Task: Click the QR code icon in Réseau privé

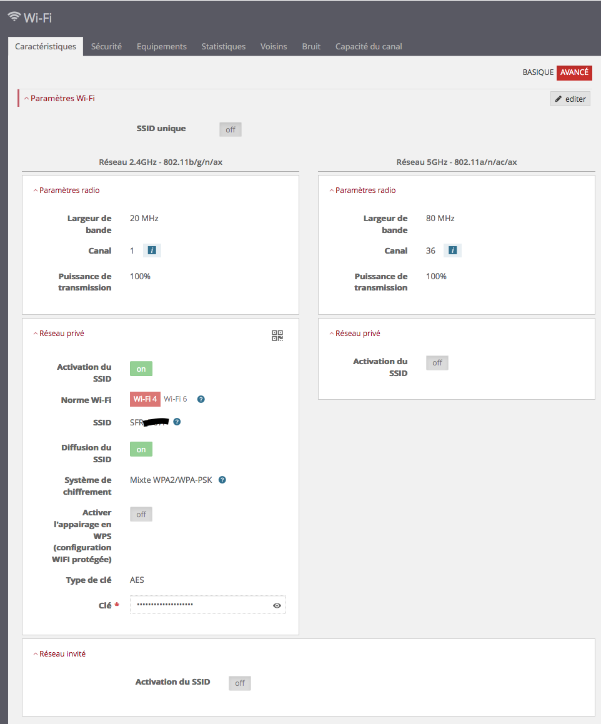Action: point(277,335)
